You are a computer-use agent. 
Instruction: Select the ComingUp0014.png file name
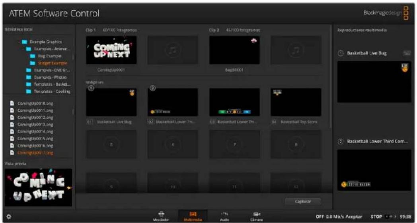(35, 131)
